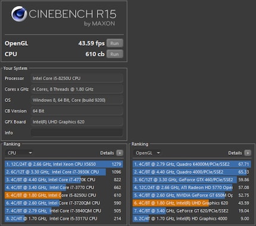The height and width of the screenshot is (226, 256).
Task: Open CPU ranking Details arrow icon
Action: [x=120, y=153]
